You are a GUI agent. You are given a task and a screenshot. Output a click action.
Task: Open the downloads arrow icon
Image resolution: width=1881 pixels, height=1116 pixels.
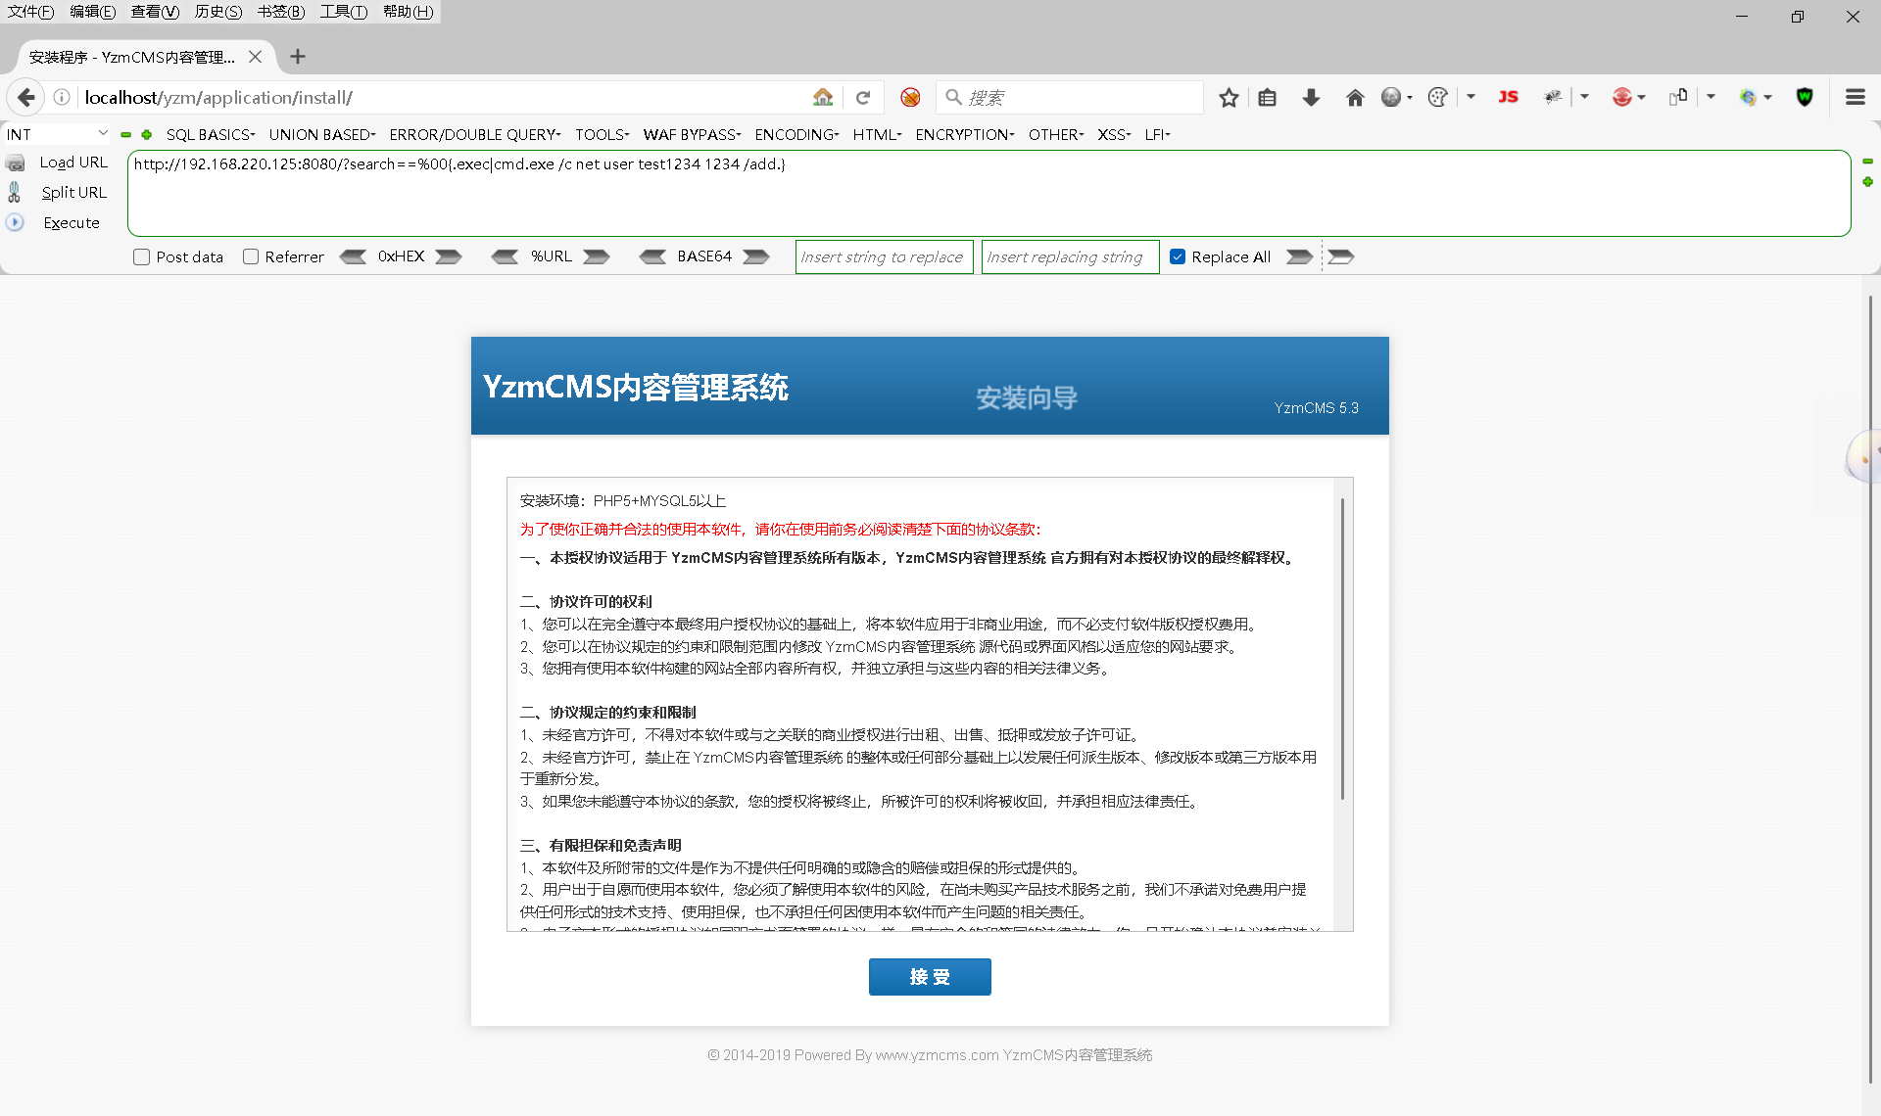click(1311, 98)
